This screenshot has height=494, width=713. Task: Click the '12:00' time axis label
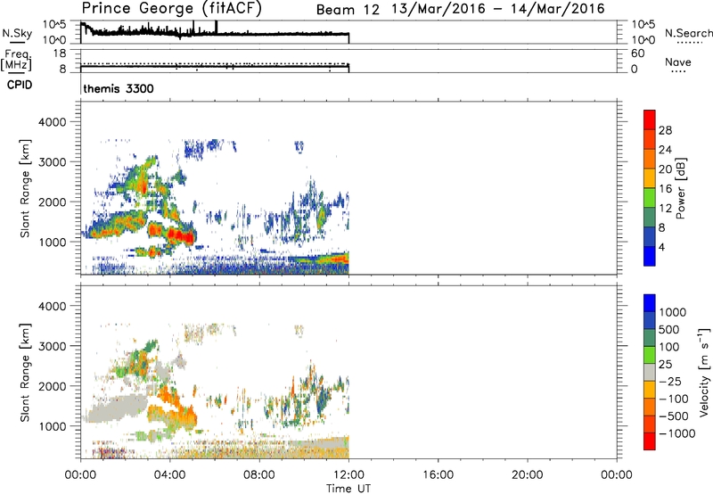click(x=348, y=475)
